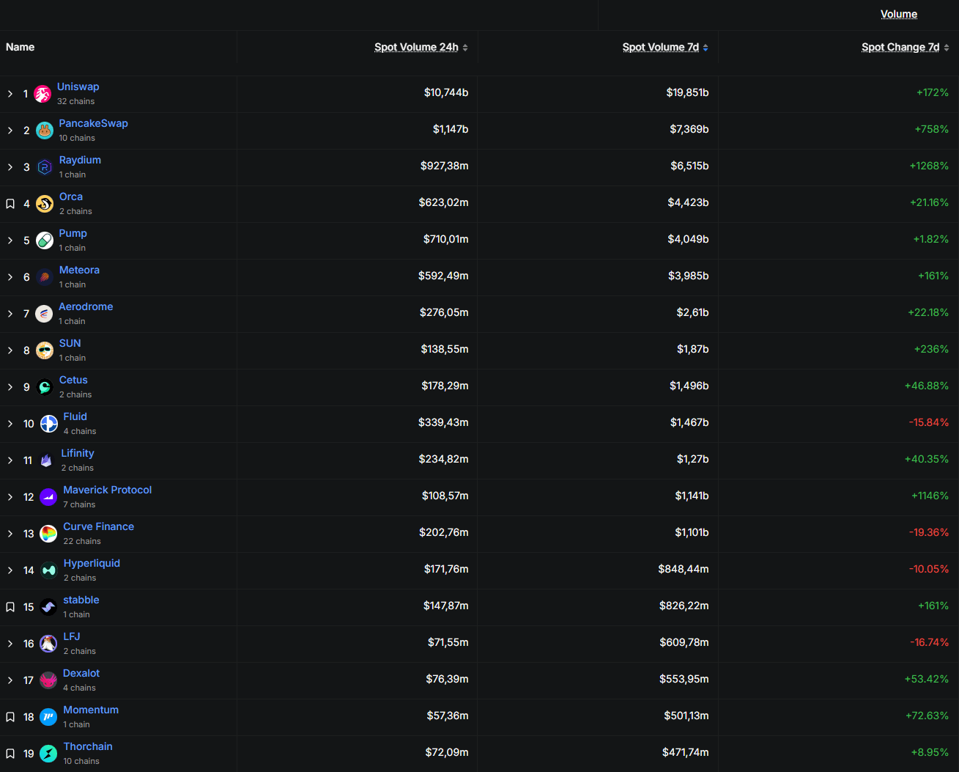959x772 pixels.
Task: Click the Hyperliquid logo icon
Action: 48,570
